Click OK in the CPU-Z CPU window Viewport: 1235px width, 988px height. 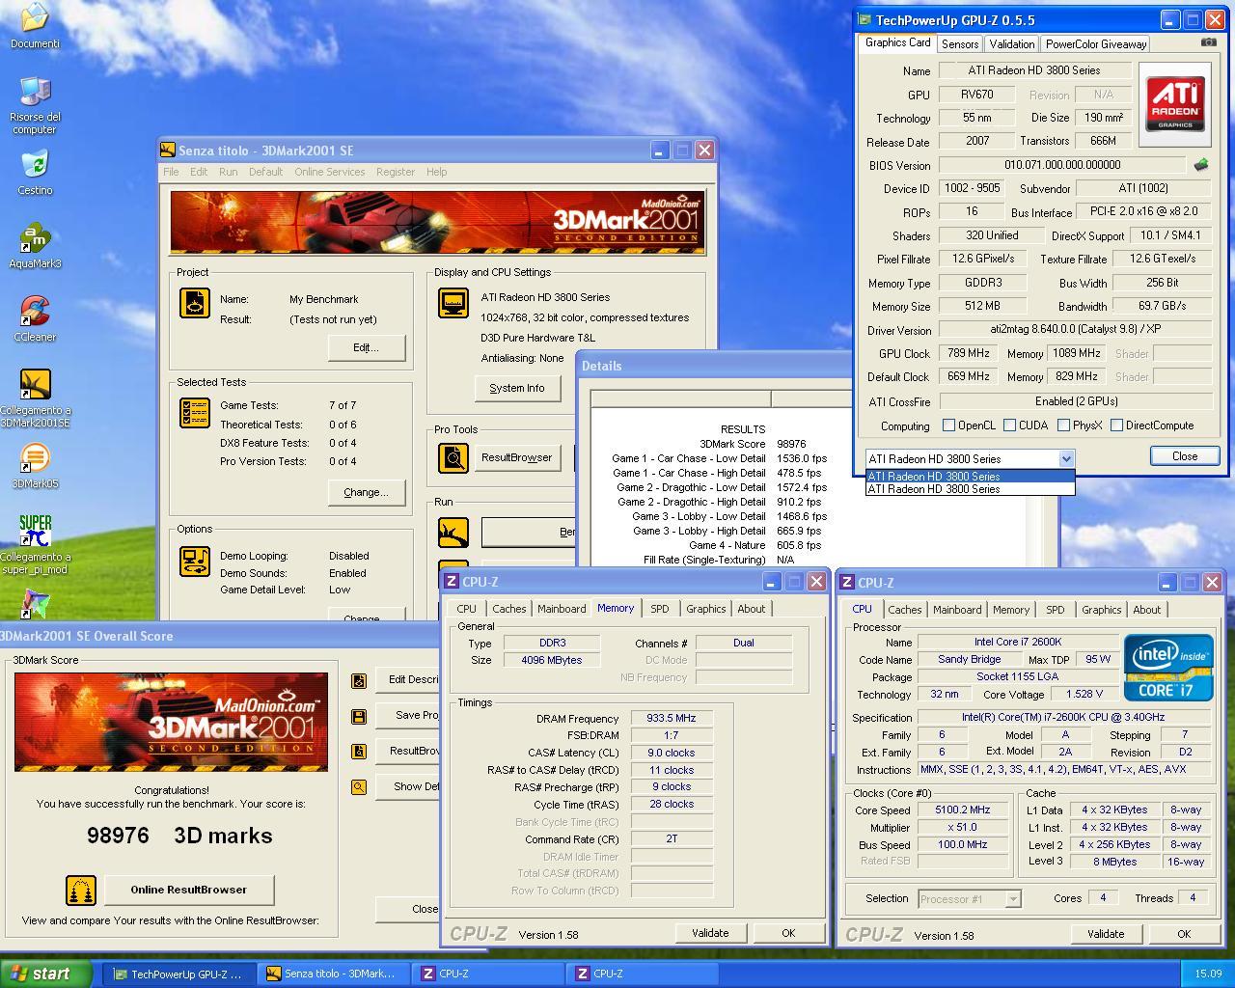(x=1184, y=934)
